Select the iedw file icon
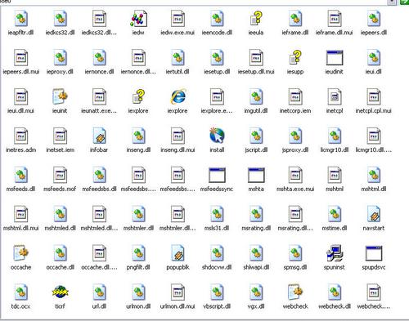The height and width of the screenshot is (321, 409). 139,19
